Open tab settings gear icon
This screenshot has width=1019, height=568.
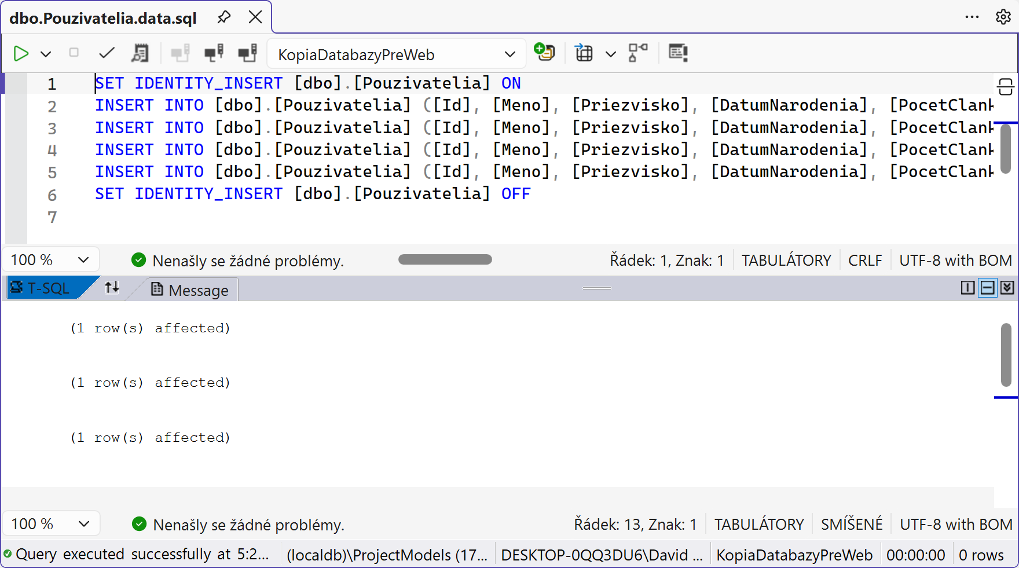pyautogui.click(x=1003, y=17)
